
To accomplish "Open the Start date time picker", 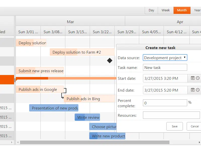I will tap(197, 78).
